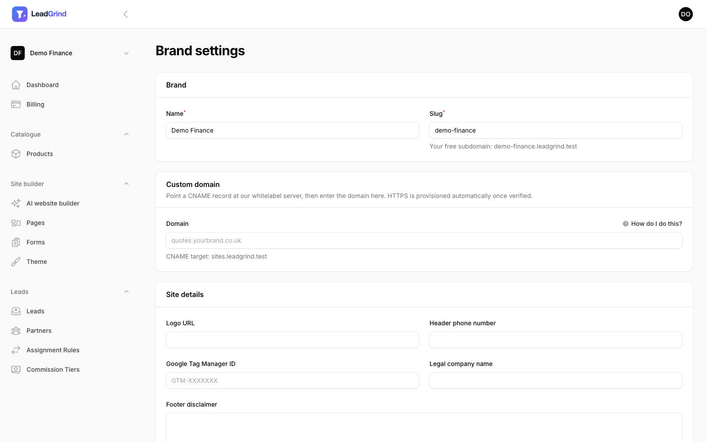Open the DO user avatar menu
The image size is (707, 442).
[685, 14]
